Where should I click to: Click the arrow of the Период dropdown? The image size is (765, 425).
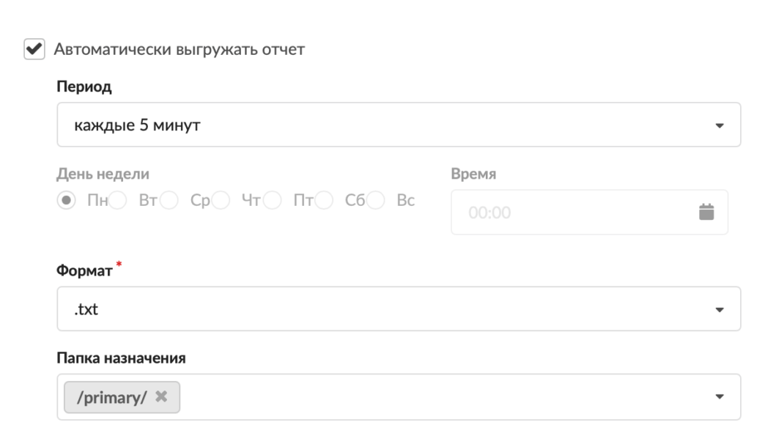coord(718,126)
